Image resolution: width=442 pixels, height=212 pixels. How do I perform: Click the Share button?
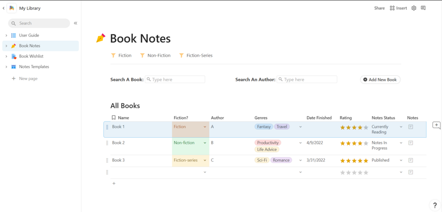point(379,8)
